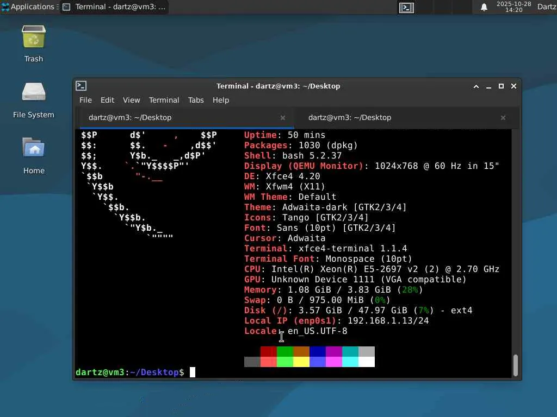Image resolution: width=557 pixels, height=417 pixels.
Task: Close the second terminal tab
Action: click(x=503, y=117)
